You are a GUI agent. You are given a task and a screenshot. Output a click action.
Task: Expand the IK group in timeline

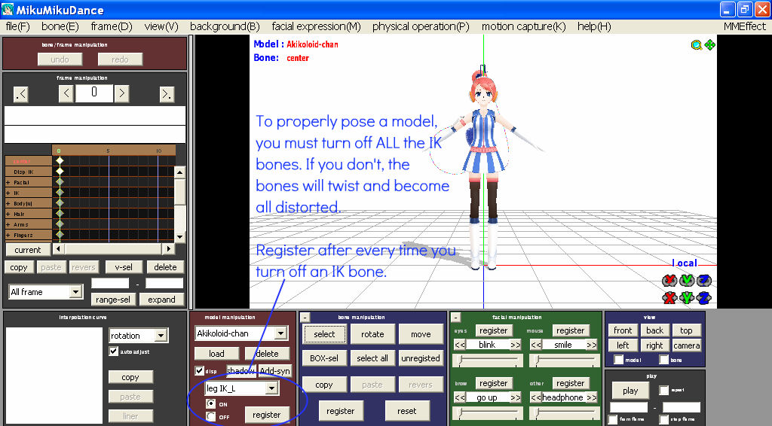[8, 193]
